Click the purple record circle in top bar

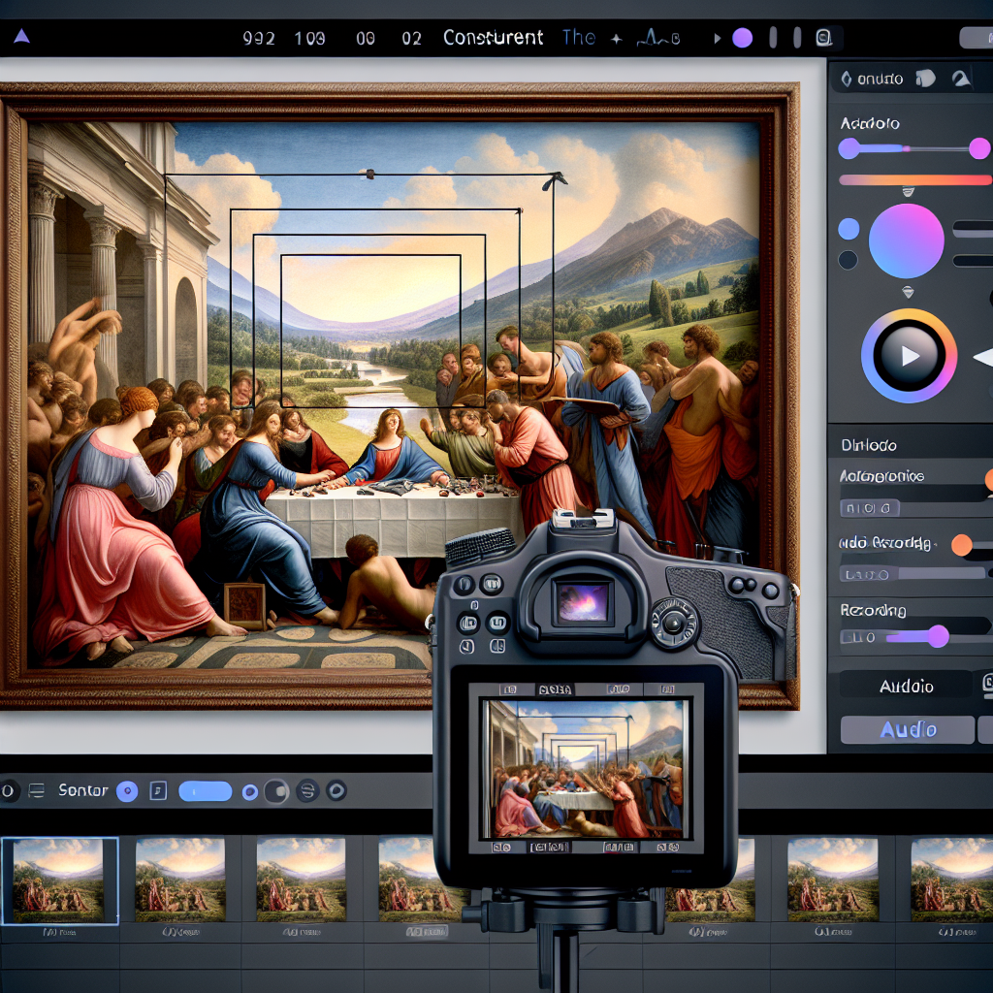pos(742,38)
